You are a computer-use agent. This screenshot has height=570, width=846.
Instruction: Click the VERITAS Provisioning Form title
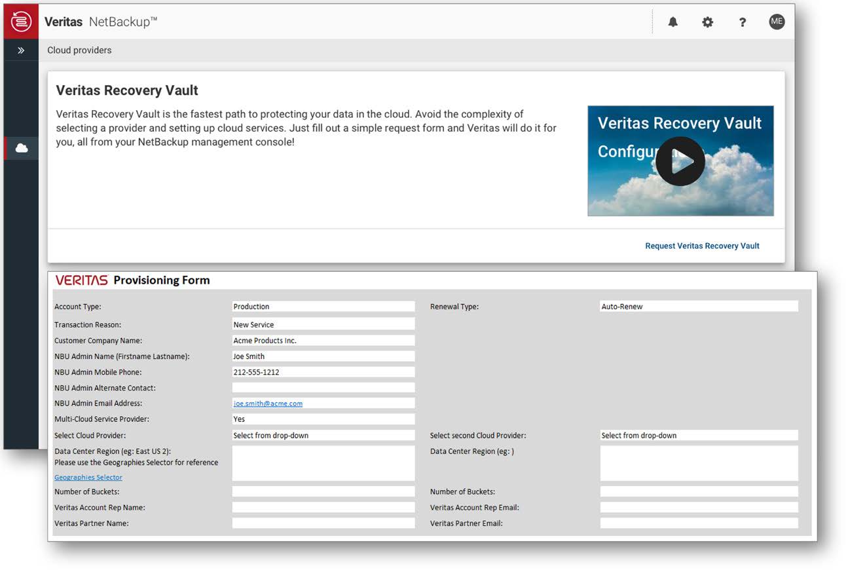coord(132,280)
